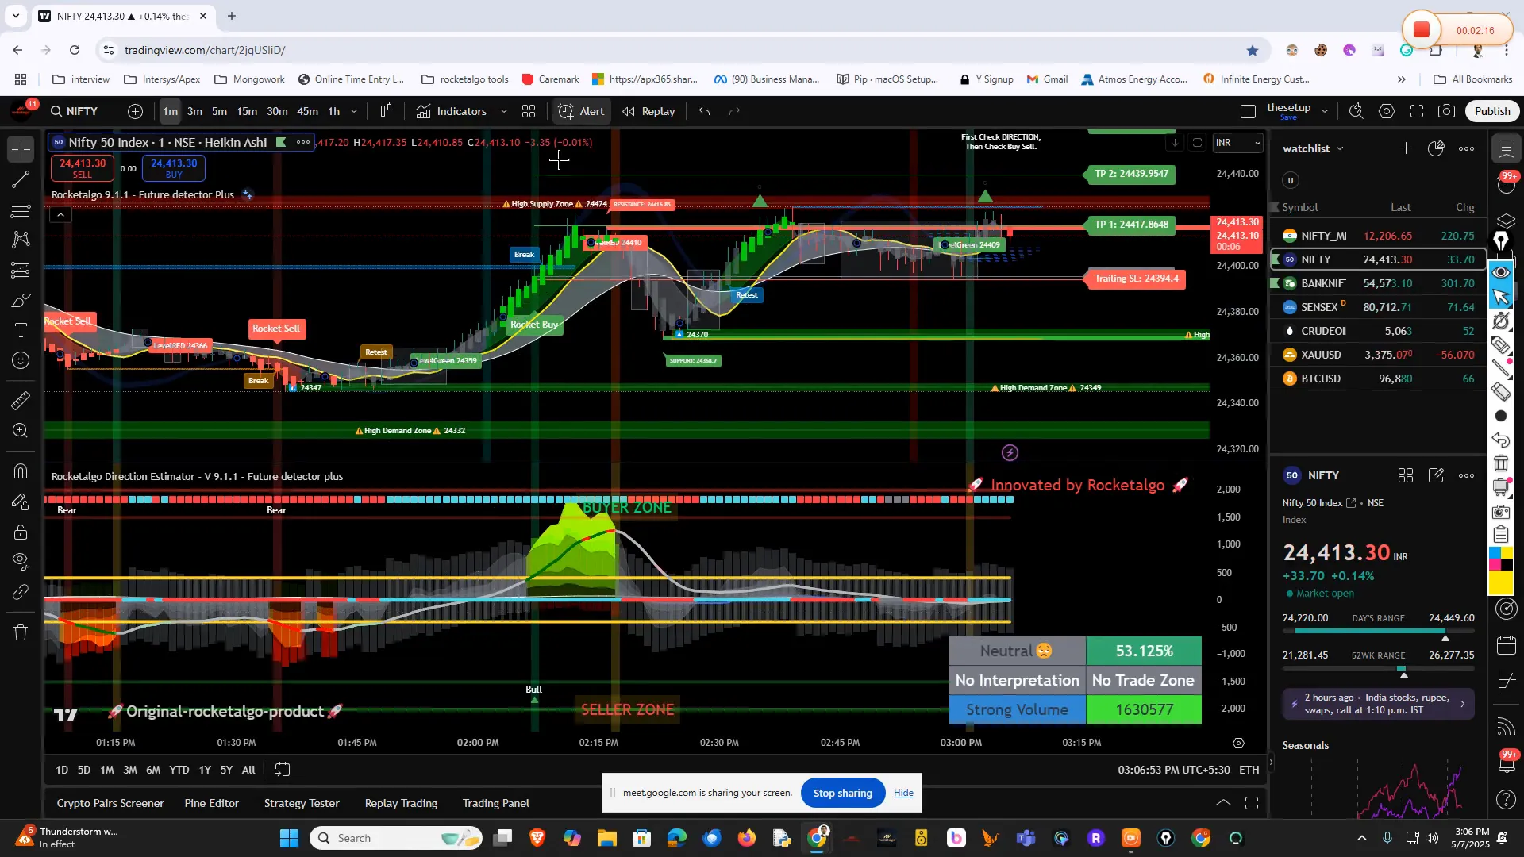Add a compare symbol with plus icon
This screenshot has width=1524, height=857.
point(136,111)
